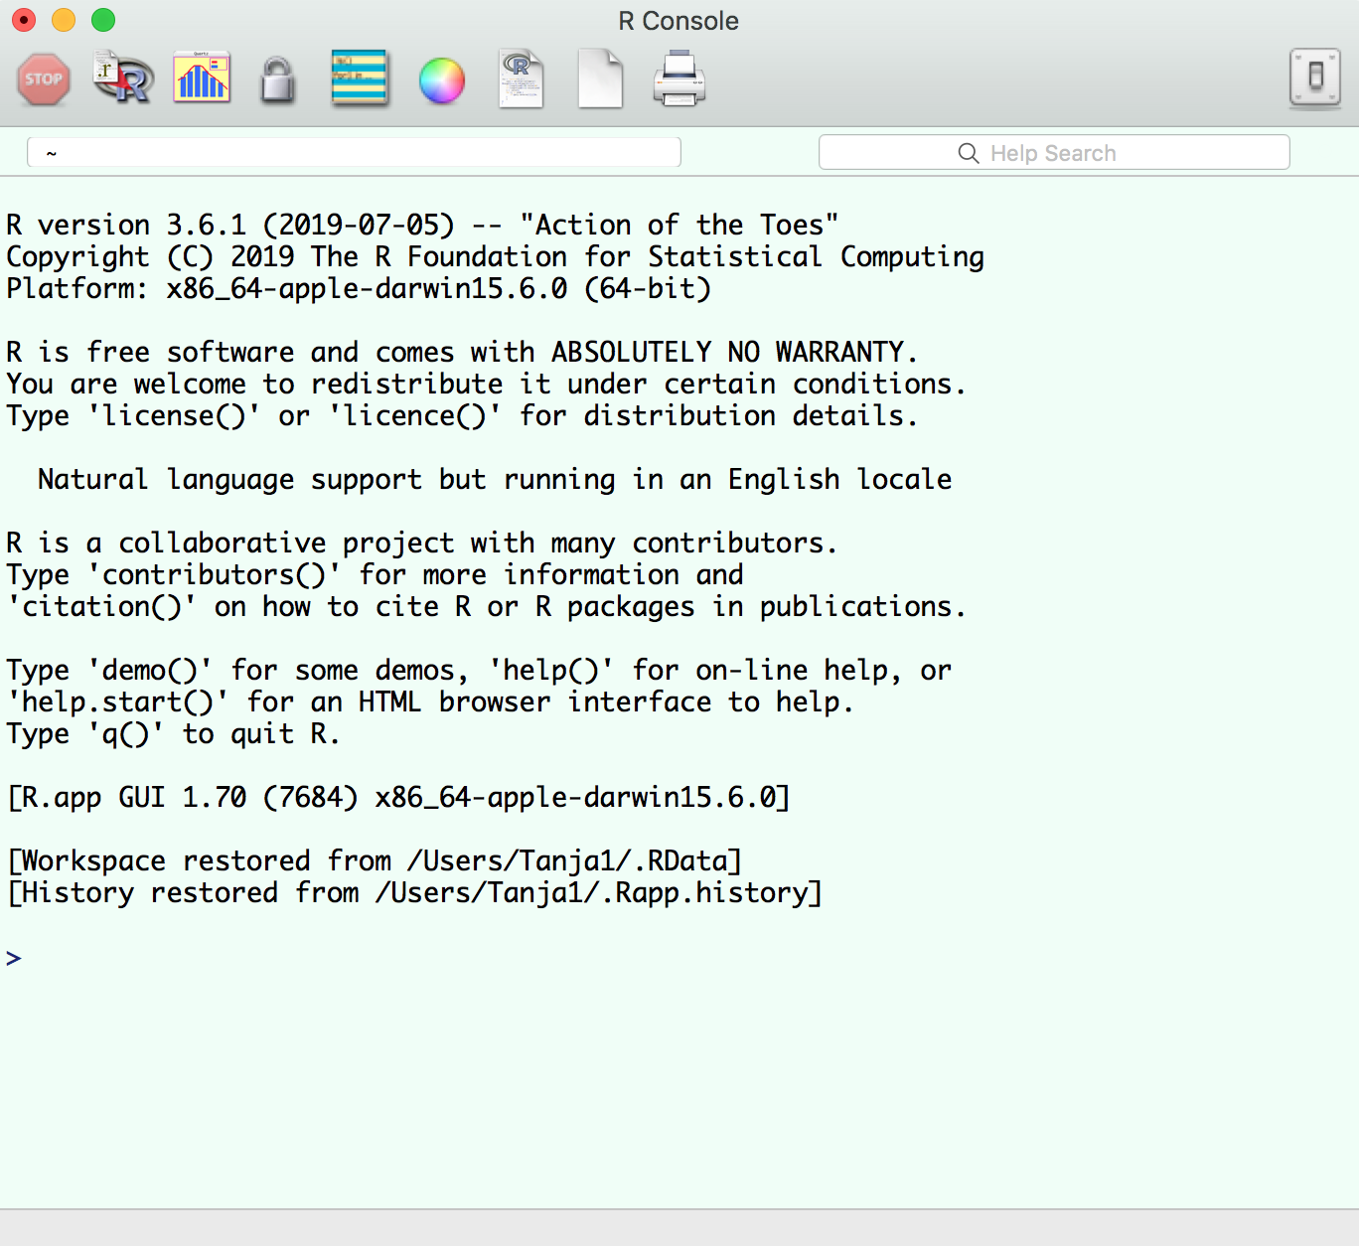Create a new blank document

pyautogui.click(x=600, y=79)
